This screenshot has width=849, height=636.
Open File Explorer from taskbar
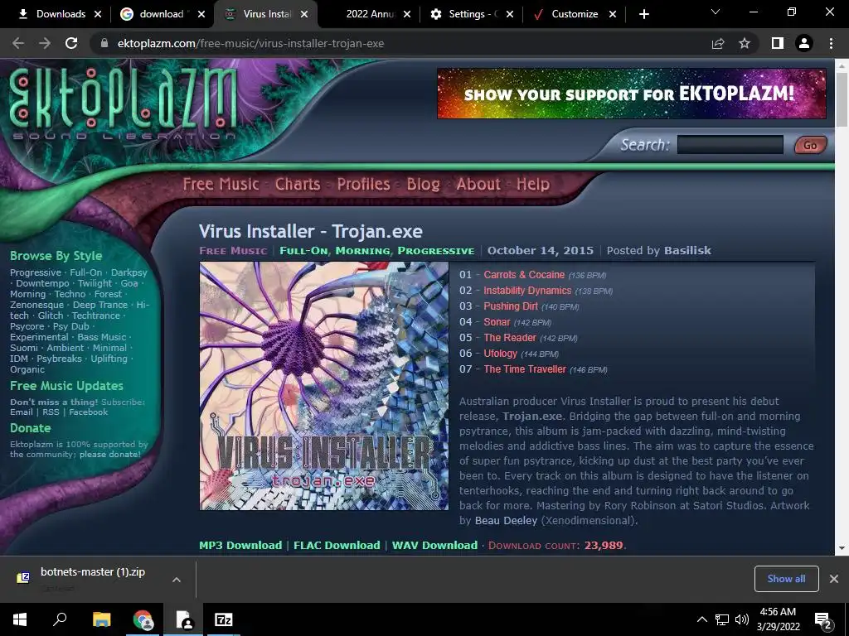pyautogui.click(x=101, y=619)
